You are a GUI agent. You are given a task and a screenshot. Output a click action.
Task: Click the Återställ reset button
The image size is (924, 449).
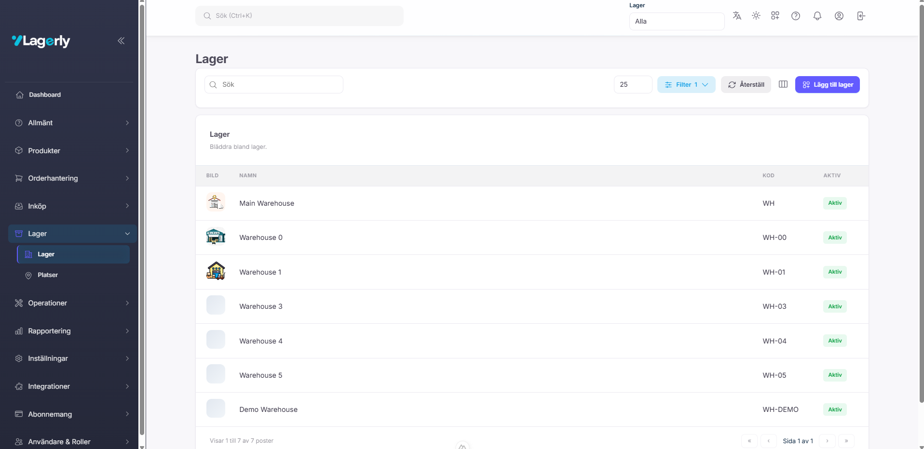click(x=746, y=85)
